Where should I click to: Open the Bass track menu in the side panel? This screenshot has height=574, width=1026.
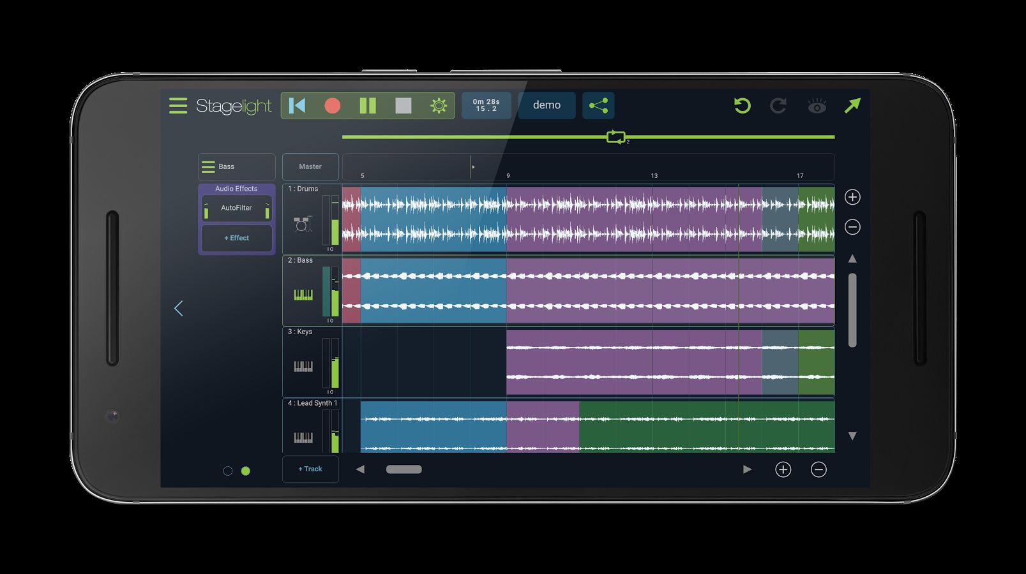(x=209, y=167)
